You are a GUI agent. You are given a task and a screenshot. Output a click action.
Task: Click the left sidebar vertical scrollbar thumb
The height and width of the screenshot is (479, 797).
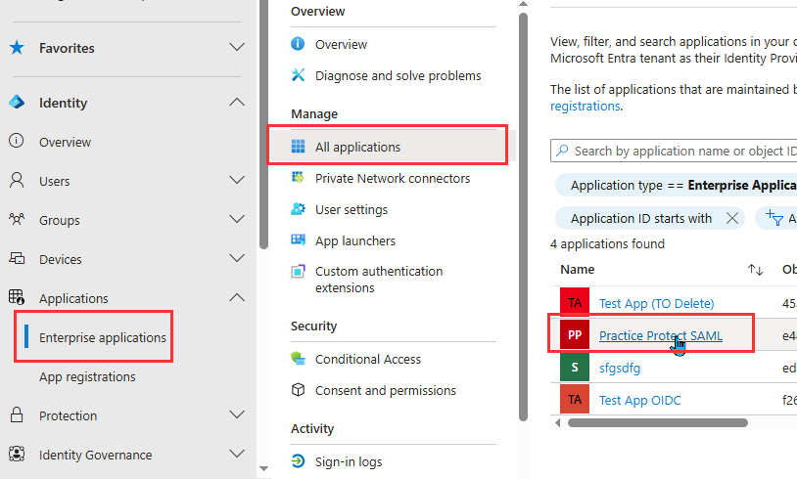(x=263, y=124)
